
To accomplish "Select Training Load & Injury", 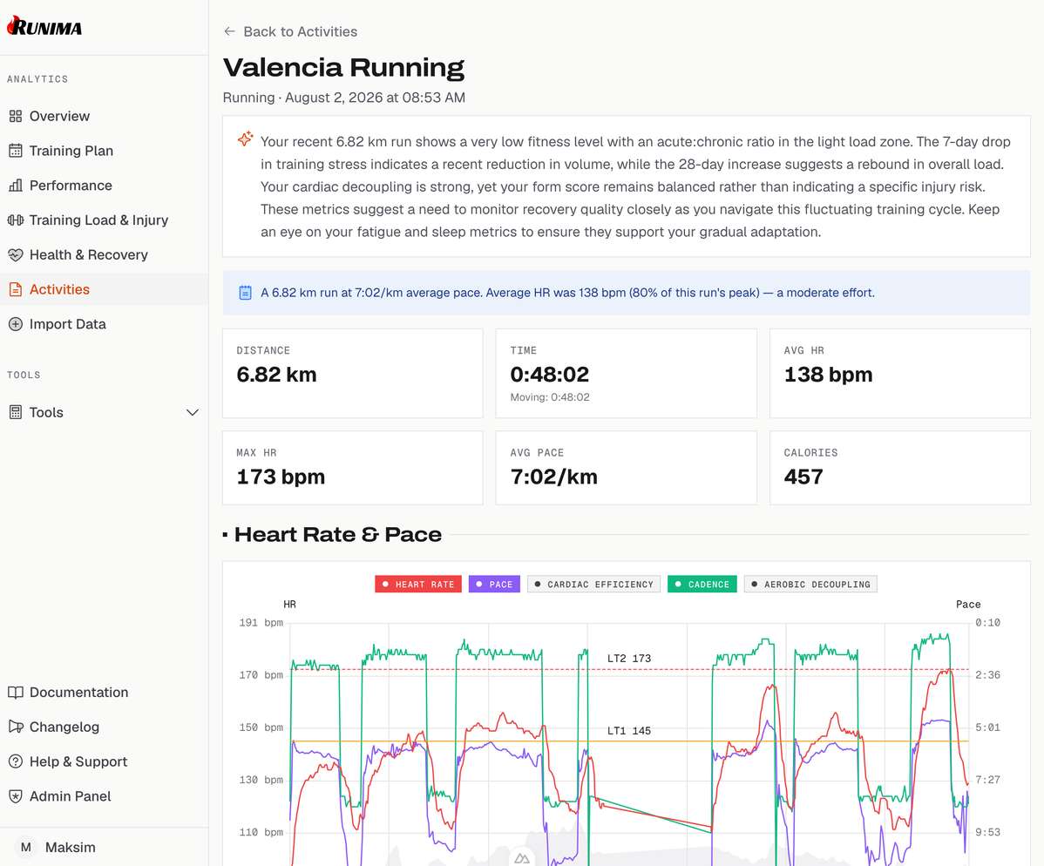I will pos(104,220).
